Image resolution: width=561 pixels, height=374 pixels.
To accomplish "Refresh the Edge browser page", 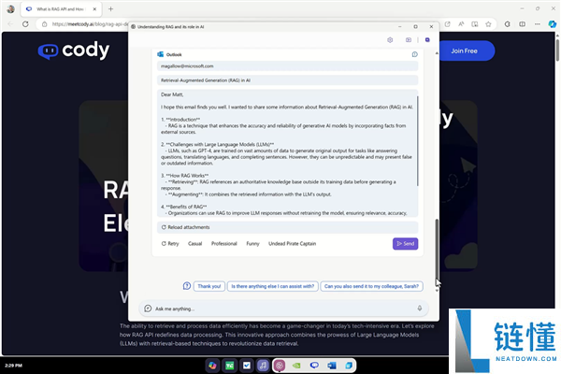I will click(x=25, y=24).
